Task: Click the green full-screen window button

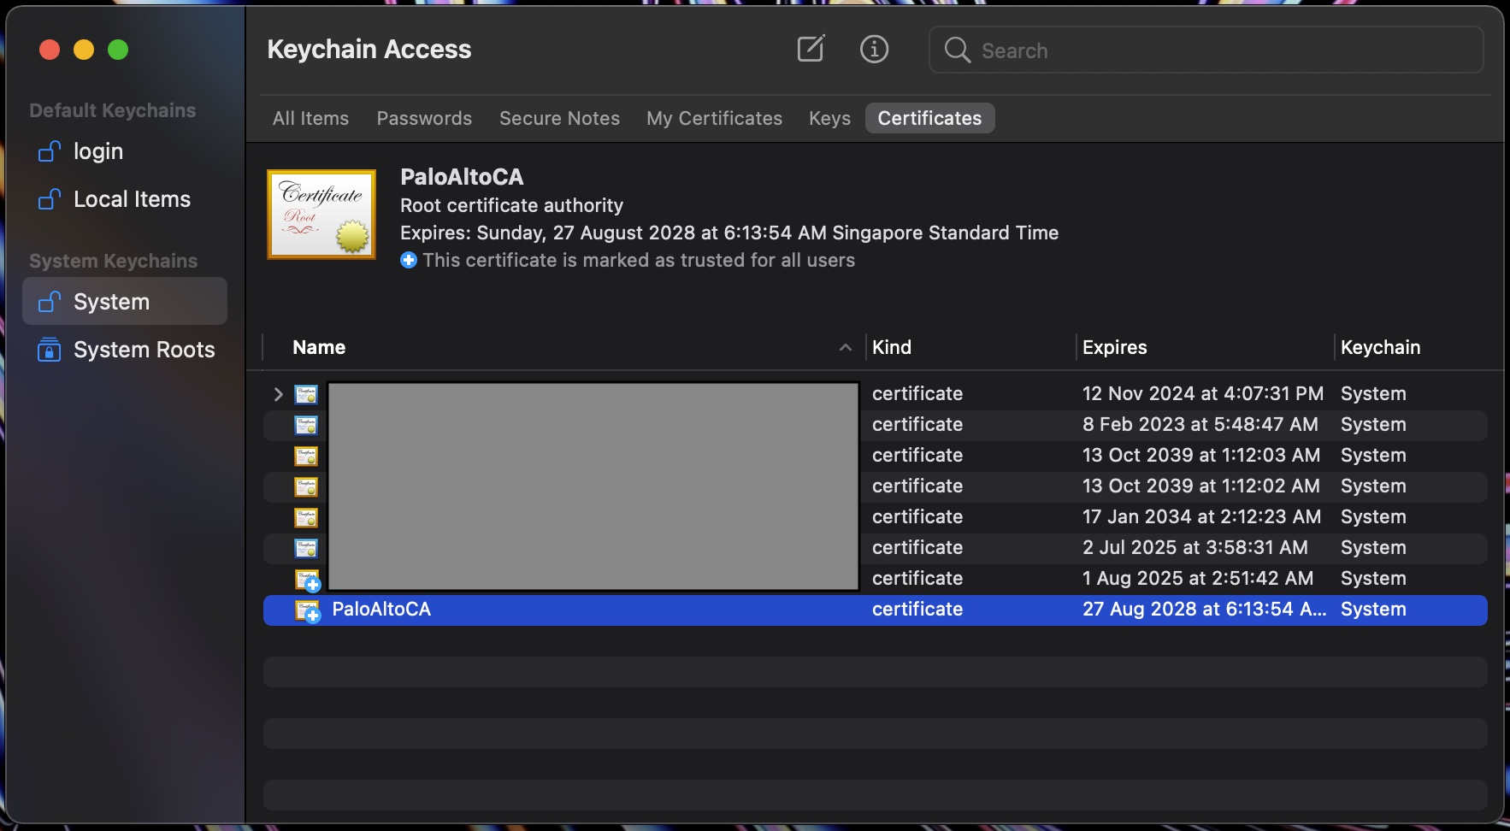Action: coord(118,50)
